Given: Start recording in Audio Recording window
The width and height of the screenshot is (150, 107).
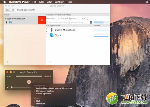Looking at the screenshot, I should tap(29, 82).
